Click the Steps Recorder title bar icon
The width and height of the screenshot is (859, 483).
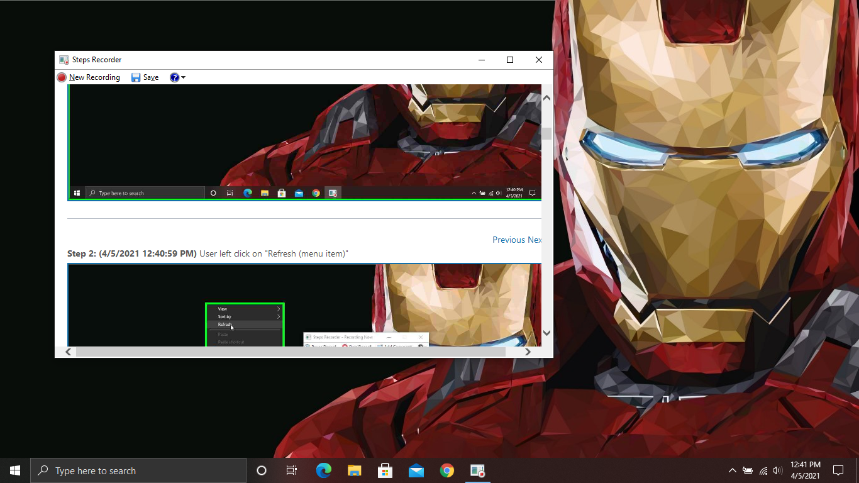coord(64,60)
